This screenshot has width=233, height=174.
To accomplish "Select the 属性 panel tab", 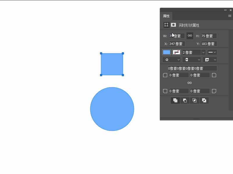I will coord(166,16).
